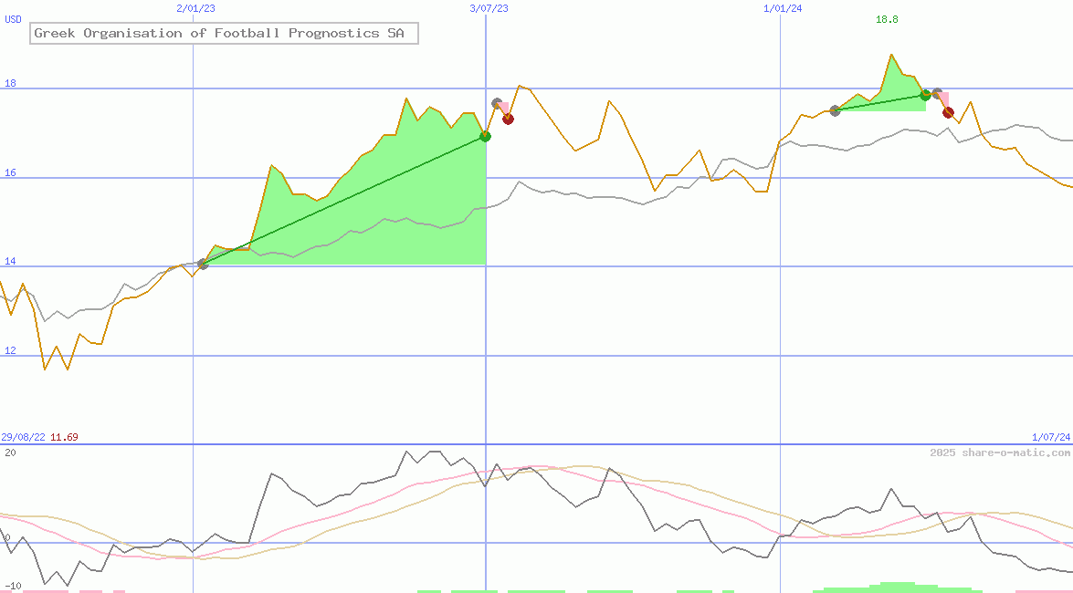This screenshot has width=1073, height=593.
Task: Click the share-o-matic.com watermark link
Action: click(x=1000, y=453)
